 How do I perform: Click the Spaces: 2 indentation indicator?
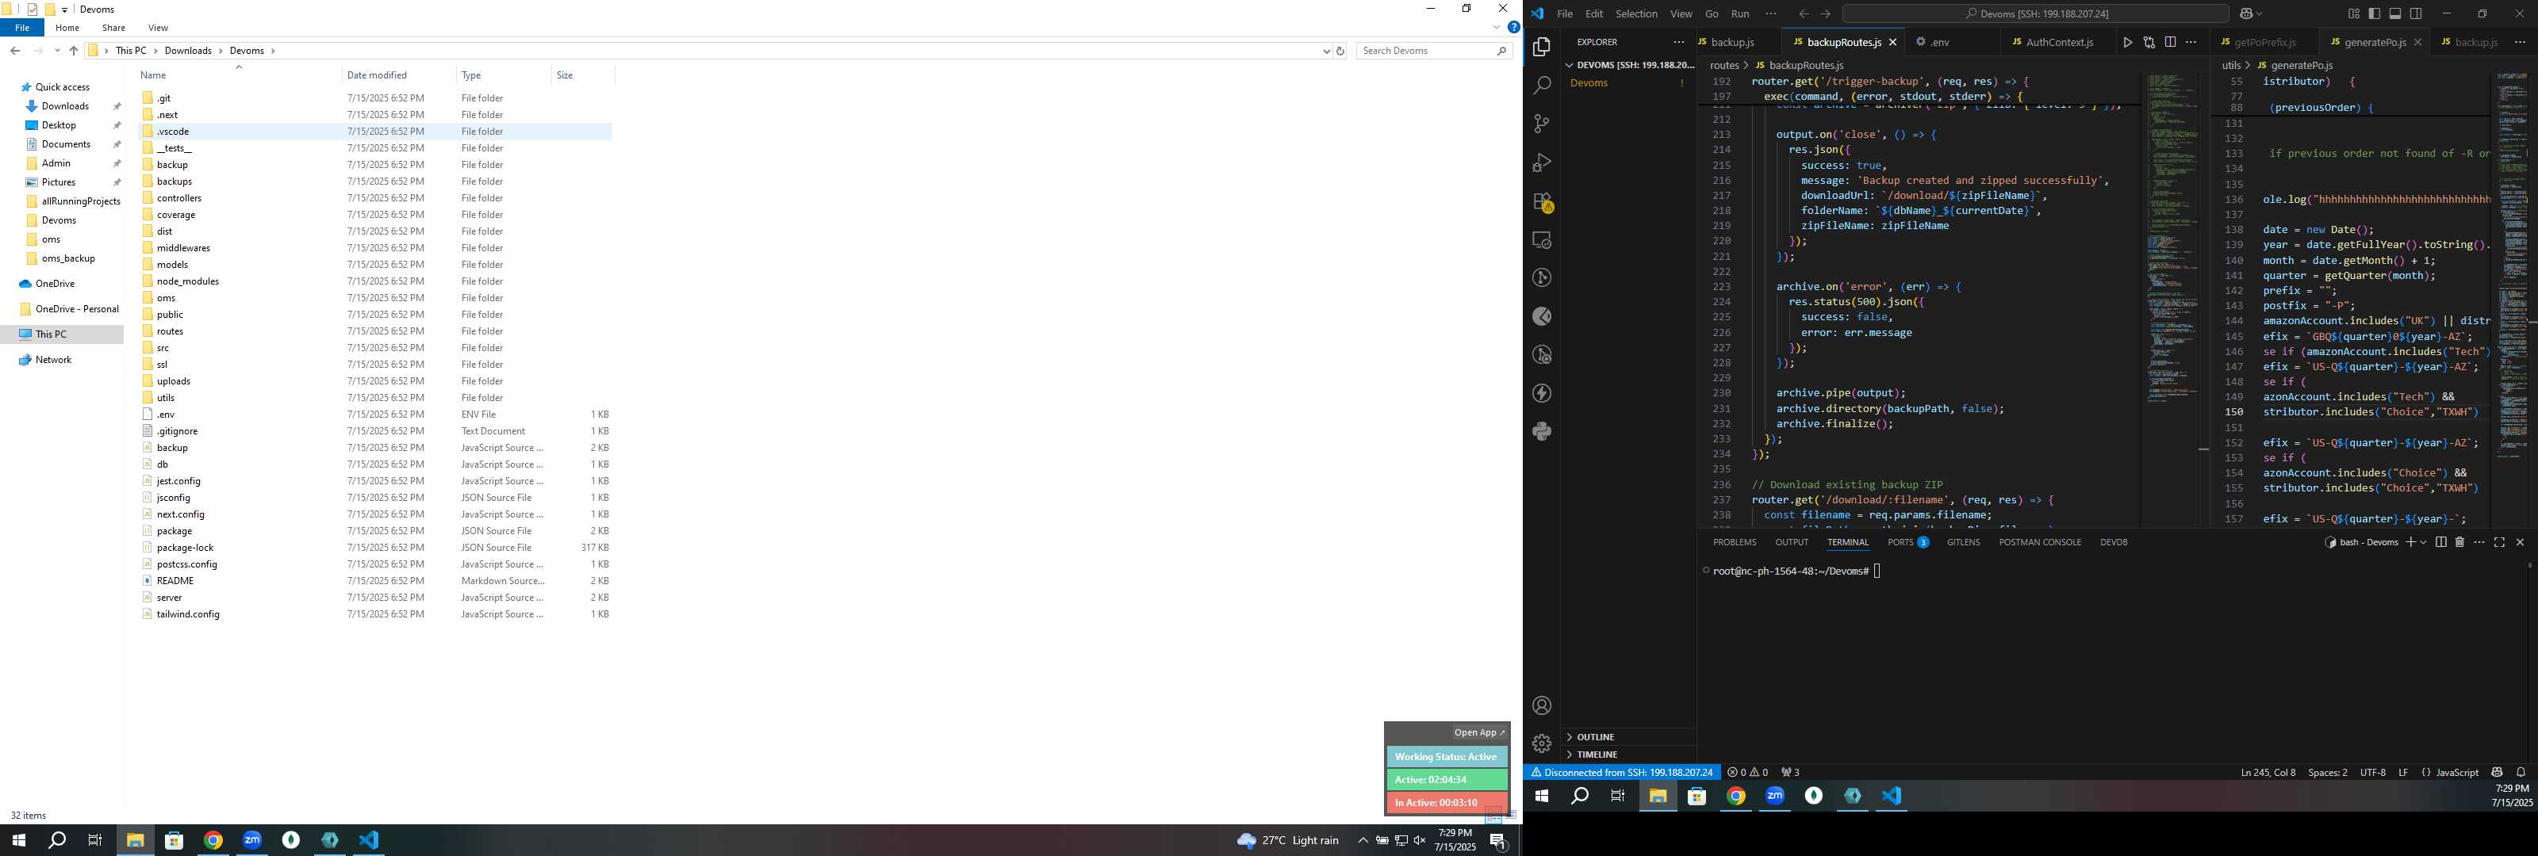pyautogui.click(x=2327, y=772)
